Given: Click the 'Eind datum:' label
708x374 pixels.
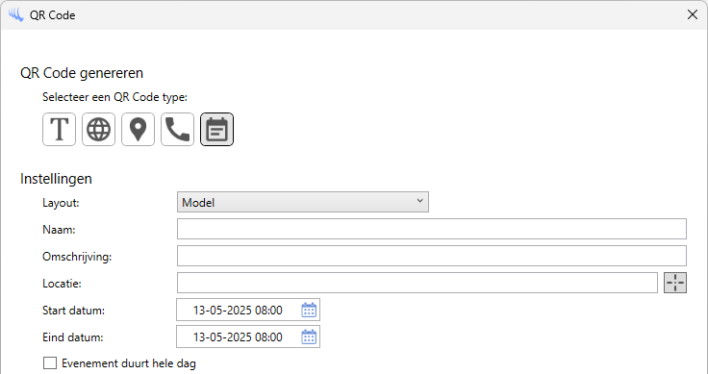Looking at the screenshot, I should click(x=73, y=337).
